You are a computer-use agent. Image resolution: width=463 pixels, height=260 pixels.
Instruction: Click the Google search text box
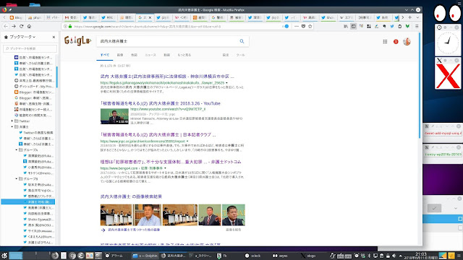click(167, 41)
